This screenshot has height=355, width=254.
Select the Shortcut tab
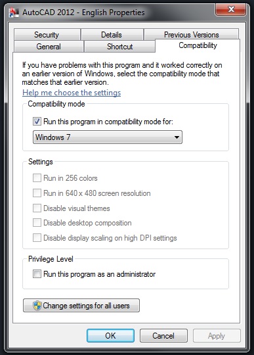(119, 47)
